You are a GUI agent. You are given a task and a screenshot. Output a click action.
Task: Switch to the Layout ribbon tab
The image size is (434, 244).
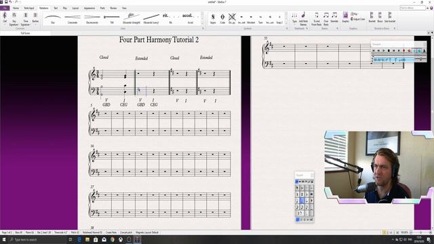(75, 8)
